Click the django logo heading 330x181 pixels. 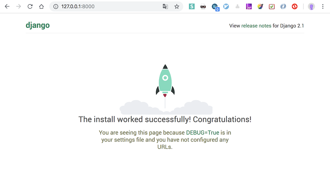(38, 25)
